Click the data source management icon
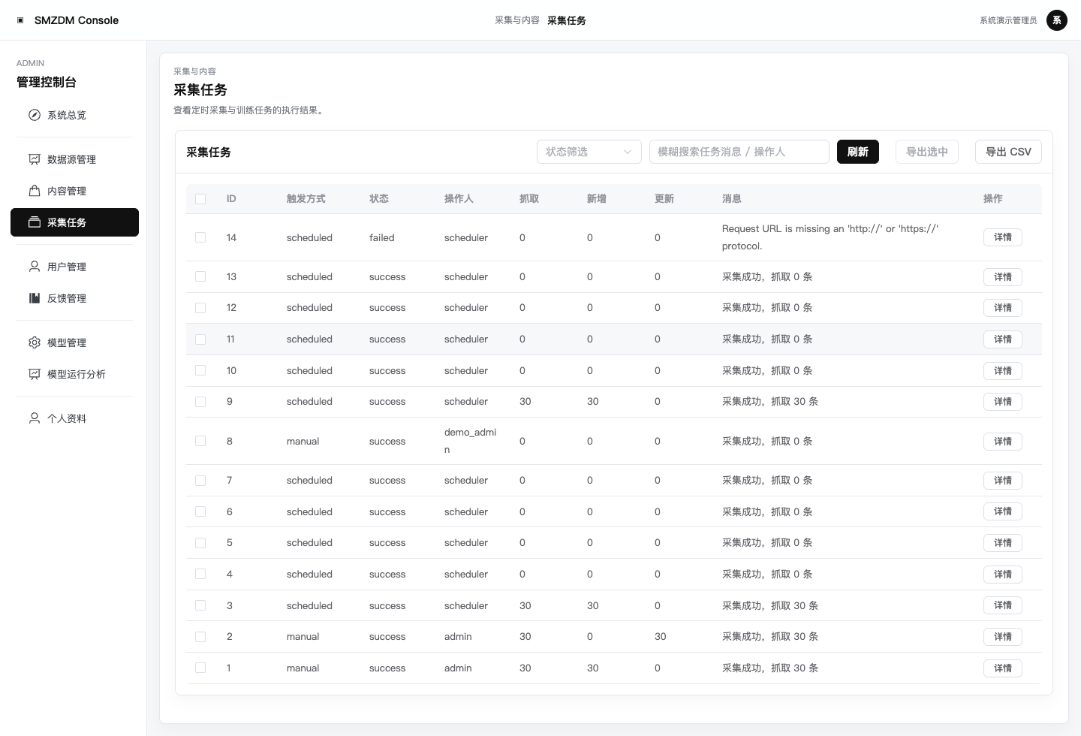The width and height of the screenshot is (1081, 736). pyautogui.click(x=35, y=159)
